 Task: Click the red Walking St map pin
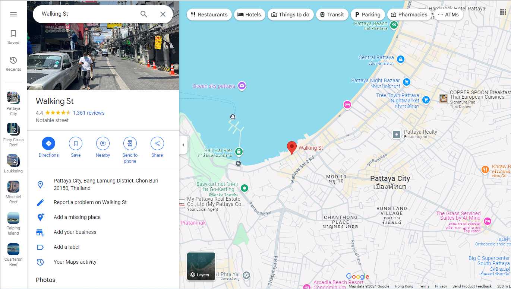[292, 147]
